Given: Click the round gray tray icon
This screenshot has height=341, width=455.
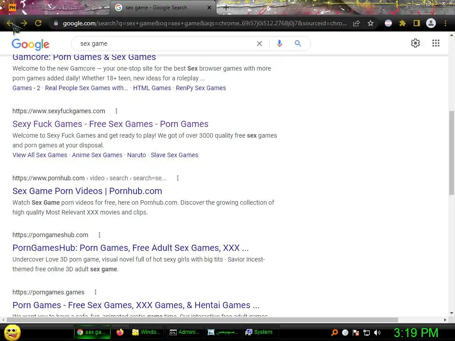Looking at the screenshot, I should [x=345, y=333].
